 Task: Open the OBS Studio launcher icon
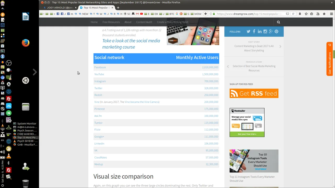9,63
